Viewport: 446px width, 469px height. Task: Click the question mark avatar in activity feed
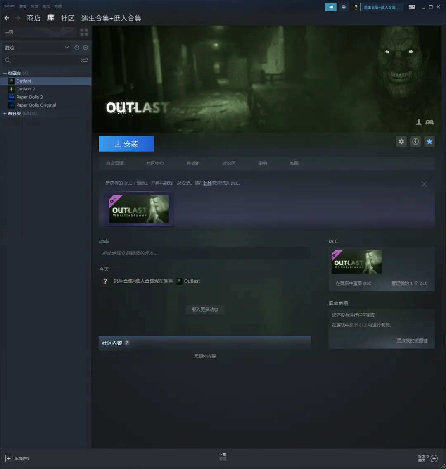coord(105,281)
